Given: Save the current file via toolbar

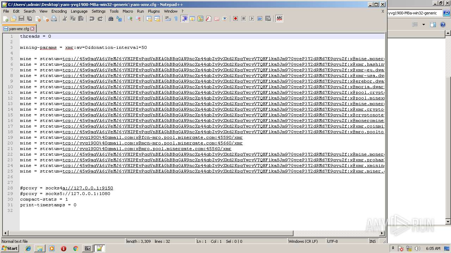Looking at the screenshot, I should coord(21,19).
